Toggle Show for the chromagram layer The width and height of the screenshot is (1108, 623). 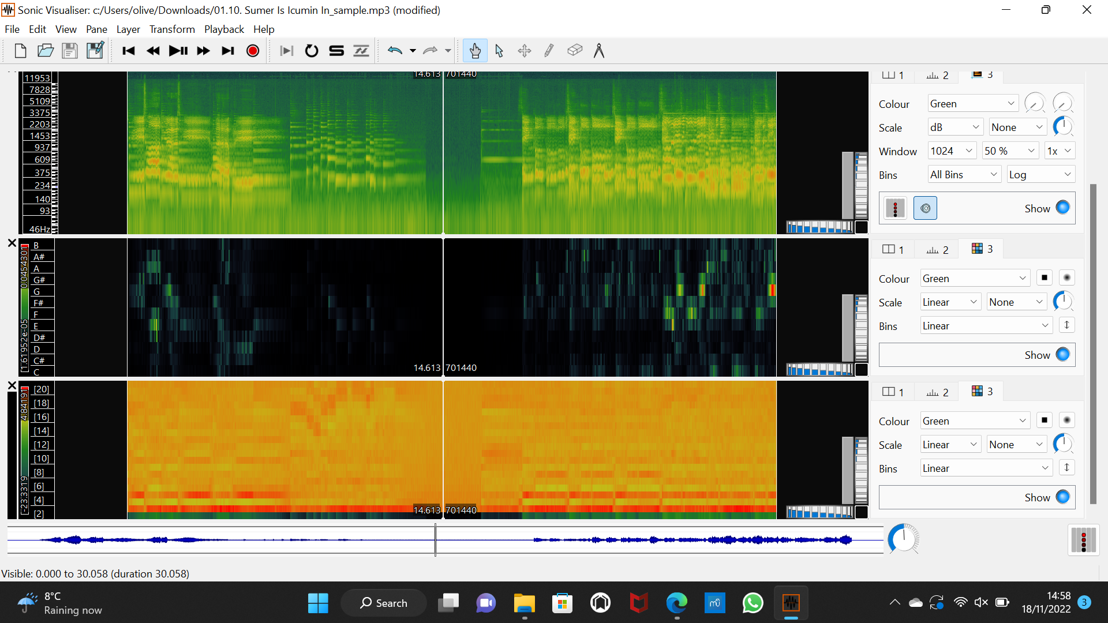(x=1062, y=354)
